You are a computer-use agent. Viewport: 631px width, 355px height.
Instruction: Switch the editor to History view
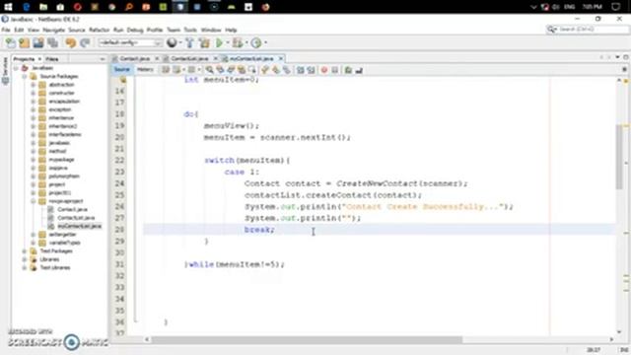tap(145, 70)
